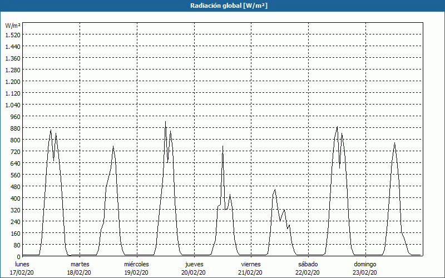Click the 'viernes' day label
The image size is (445, 278).
251,264
